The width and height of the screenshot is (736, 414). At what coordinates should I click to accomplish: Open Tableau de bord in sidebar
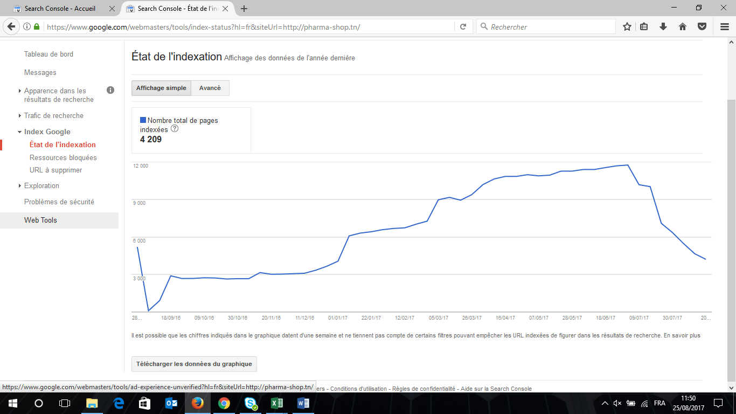click(x=48, y=54)
